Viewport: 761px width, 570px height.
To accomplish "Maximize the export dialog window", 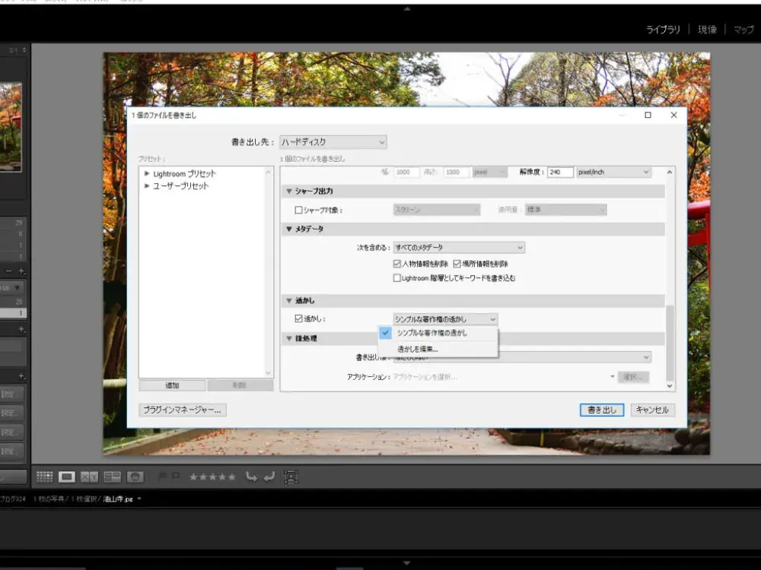I will point(648,115).
